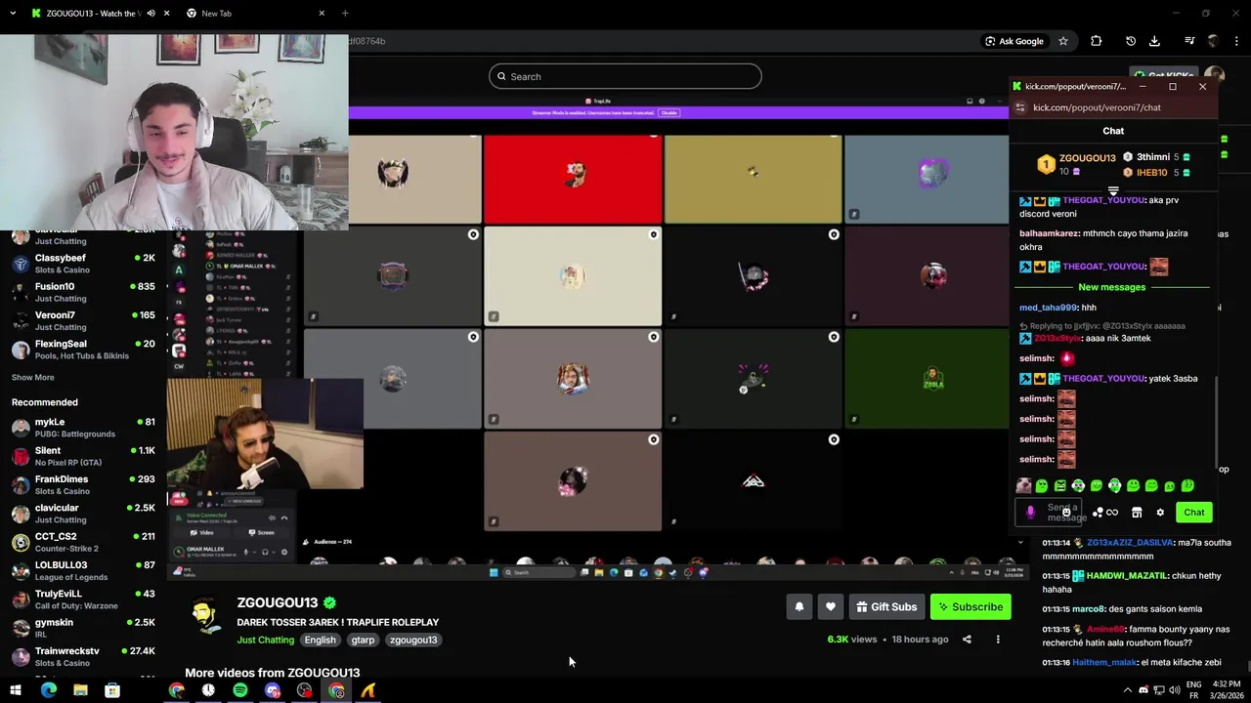
Task: Show hidden system tray icons
Action: (1127, 690)
